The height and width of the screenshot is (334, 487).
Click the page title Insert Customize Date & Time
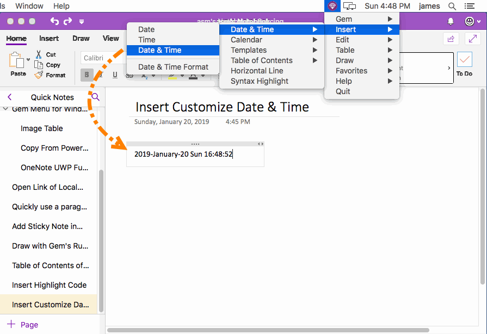(x=222, y=107)
